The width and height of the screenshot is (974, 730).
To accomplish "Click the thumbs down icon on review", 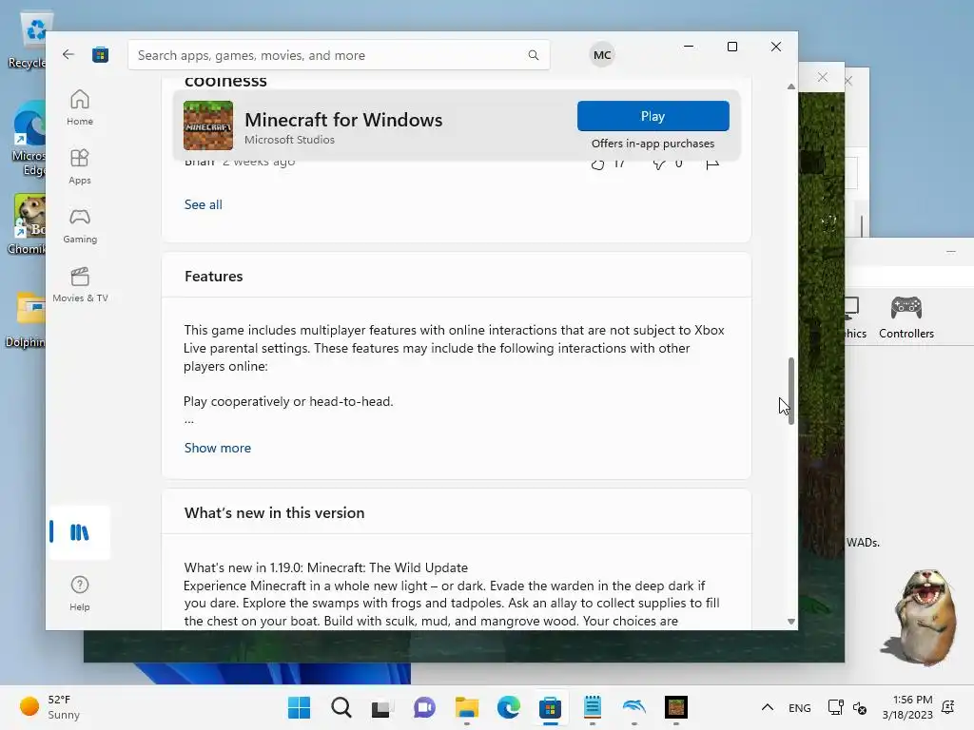I will 659,163.
